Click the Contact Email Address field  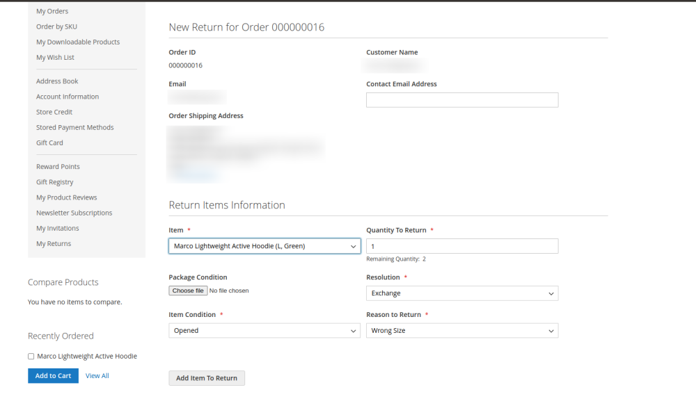462,100
